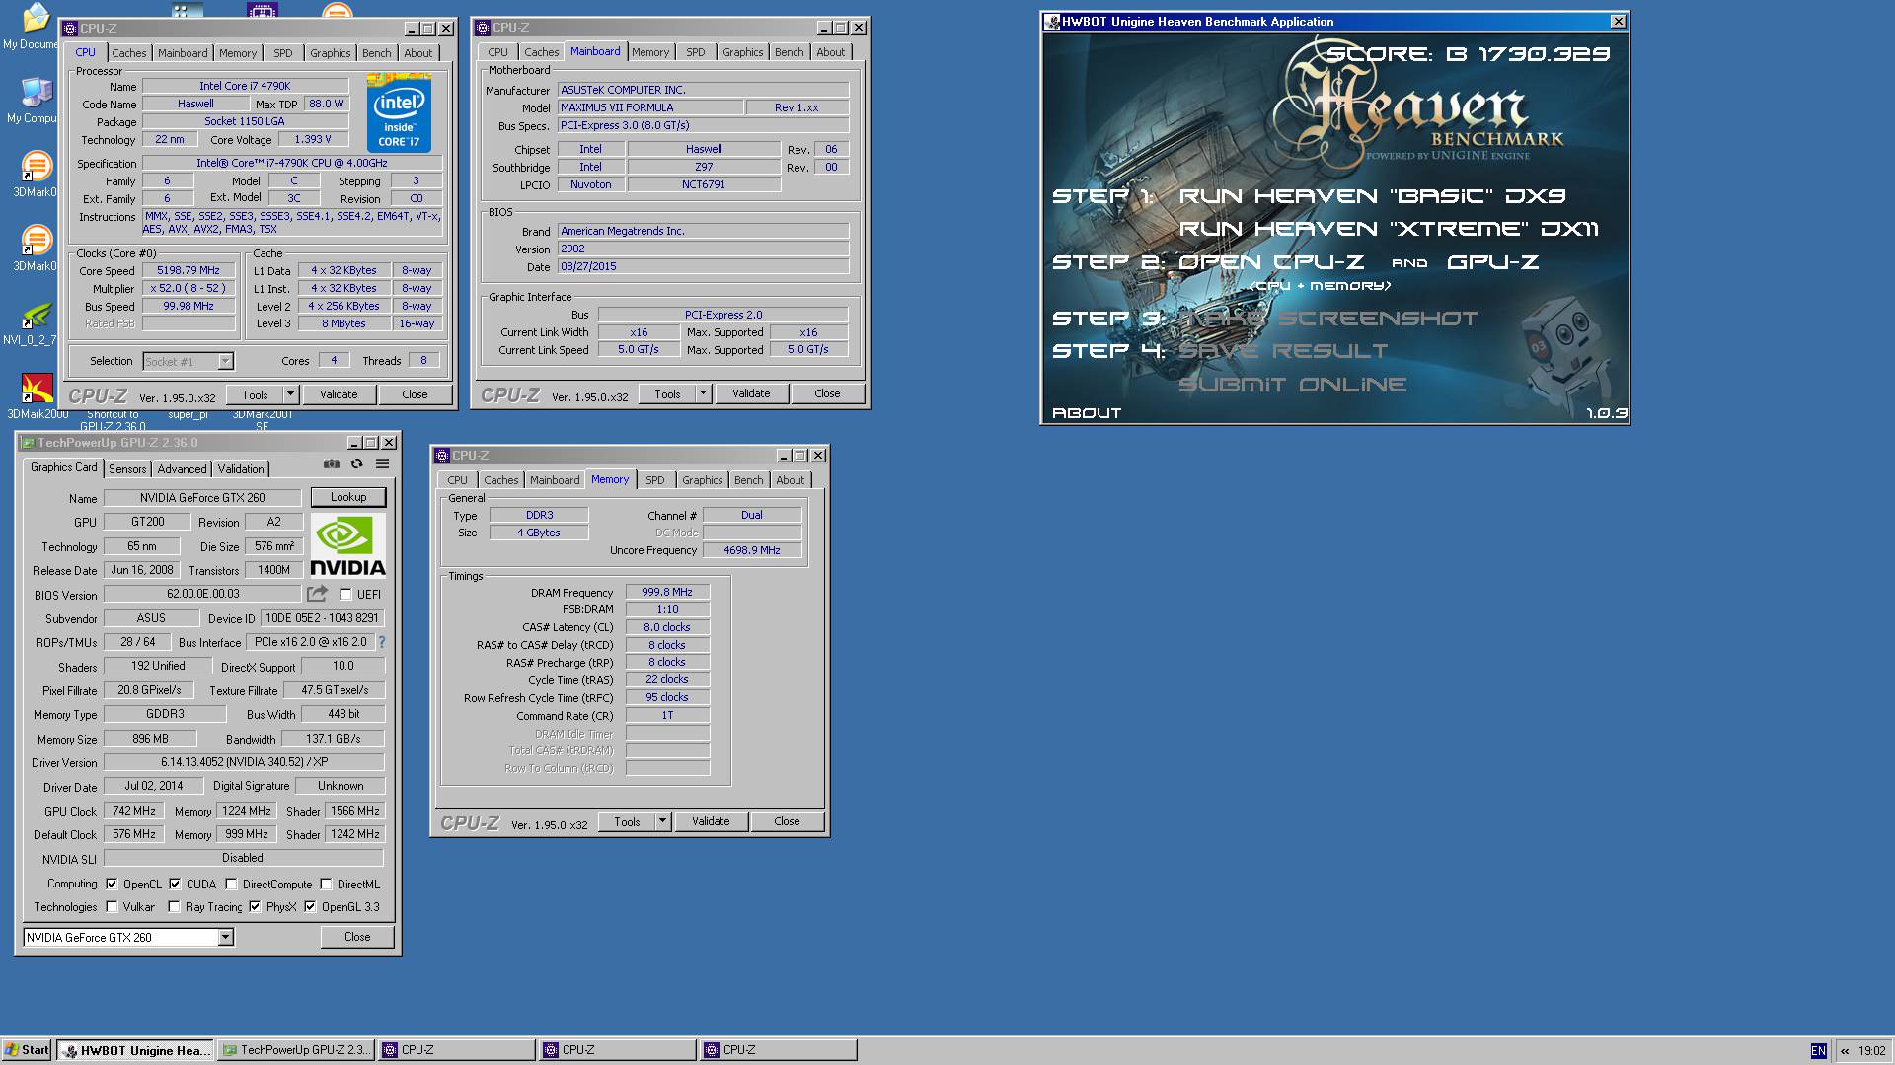1895x1065 pixels.
Task: Expand hidden tray icons chevron
Action: (x=1844, y=1051)
